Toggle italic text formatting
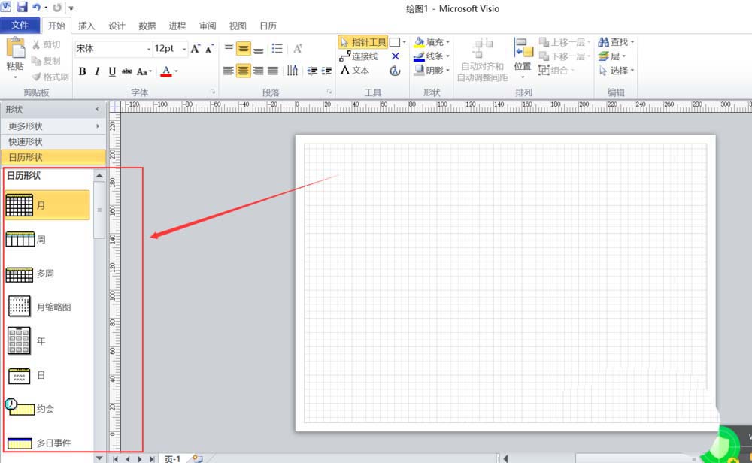 click(x=96, y=71)
